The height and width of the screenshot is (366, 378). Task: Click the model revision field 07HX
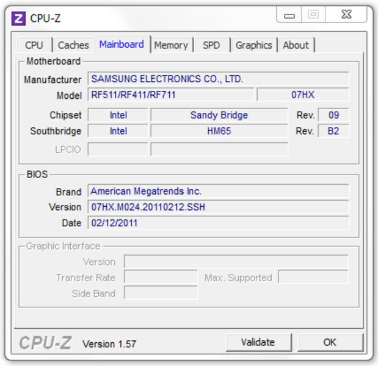pos(303,95)
